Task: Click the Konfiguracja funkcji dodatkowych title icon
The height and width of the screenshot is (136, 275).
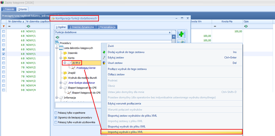Action: click(53, 18)
